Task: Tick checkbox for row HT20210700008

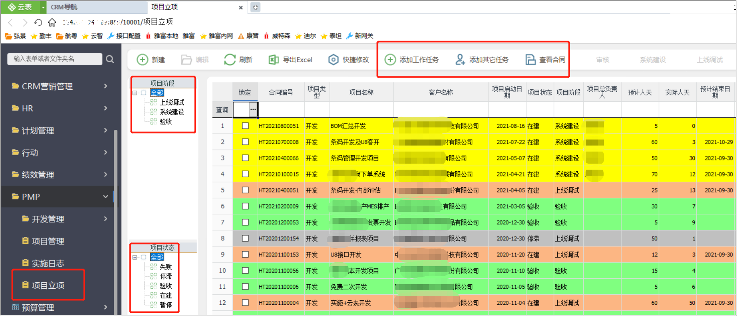Action: click(245, 142)
